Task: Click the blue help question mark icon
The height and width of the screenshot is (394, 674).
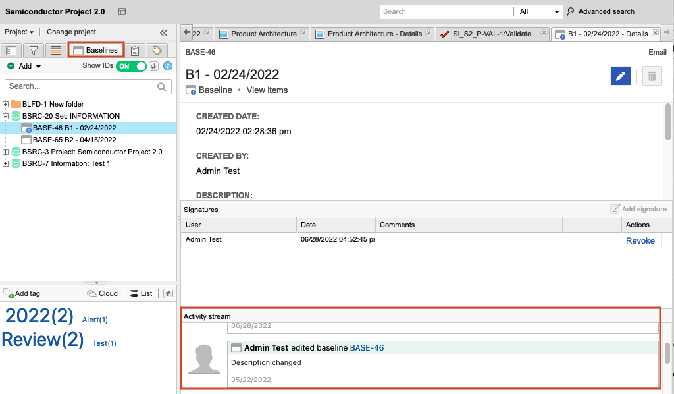Action: [x=167, y=66]
